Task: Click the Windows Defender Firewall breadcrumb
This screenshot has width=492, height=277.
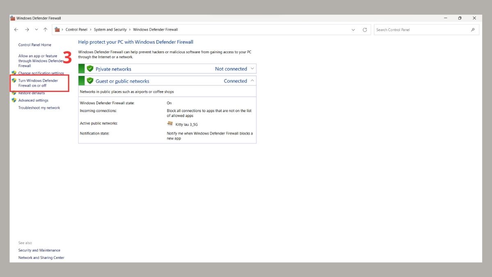Action: click(155, 30)
